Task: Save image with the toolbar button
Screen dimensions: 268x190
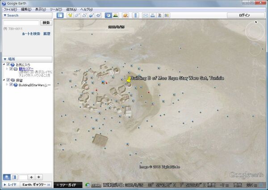Action: click(x=159, y=15)
